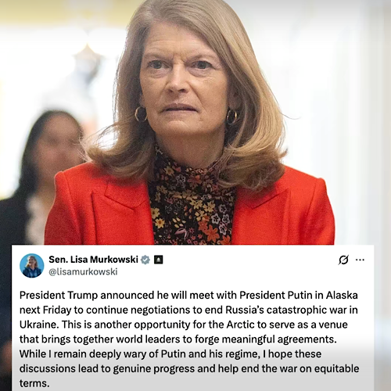Click the Grok slashed-circle icon
The image size is (391, 391).
pos(343,260)
